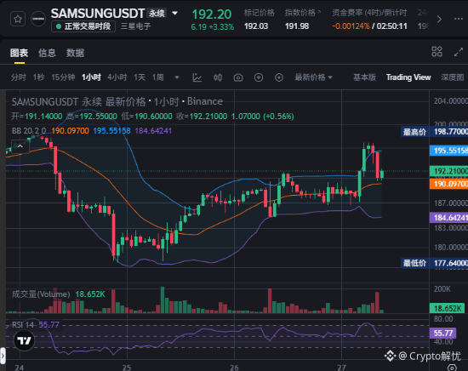Screen dimensions: 468x371
Task: Select the 1天 timeframe
Action: [140, 77]
